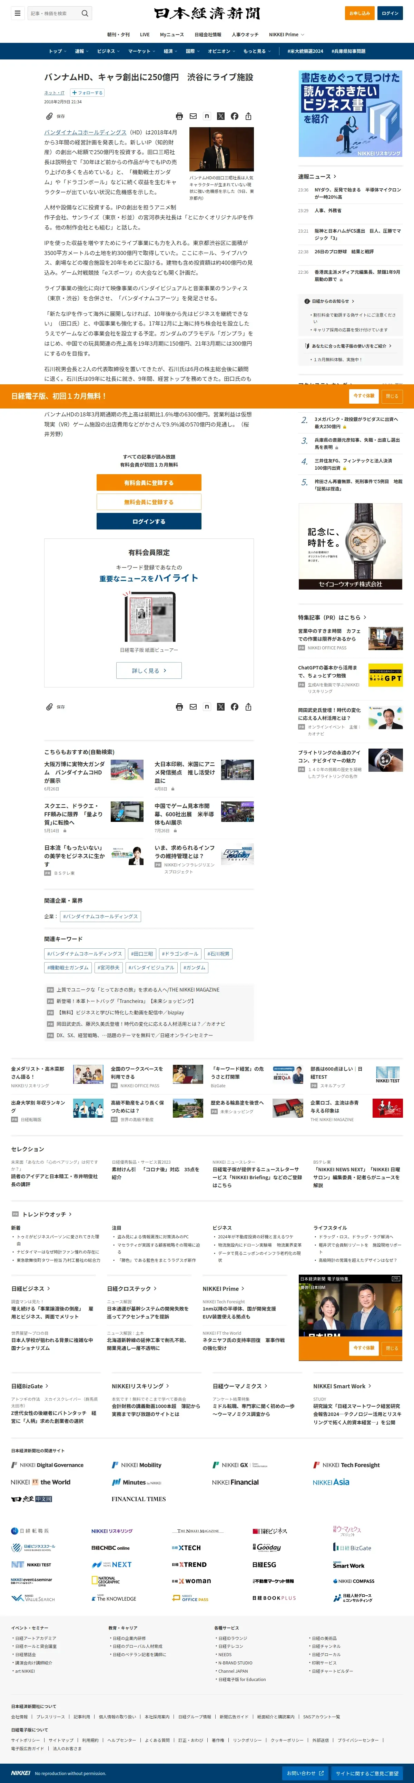Open the 日経Gooday logo link
This screenshot has height=1783, width=414.
click(x=267, y=1548)
